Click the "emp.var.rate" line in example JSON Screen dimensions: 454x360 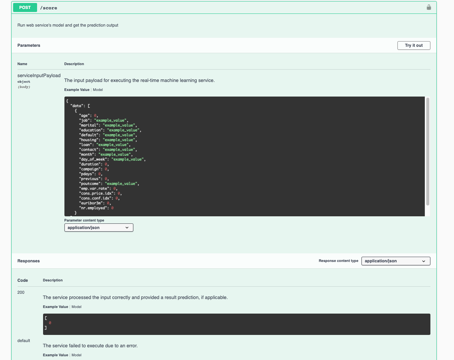pos(98,189)
